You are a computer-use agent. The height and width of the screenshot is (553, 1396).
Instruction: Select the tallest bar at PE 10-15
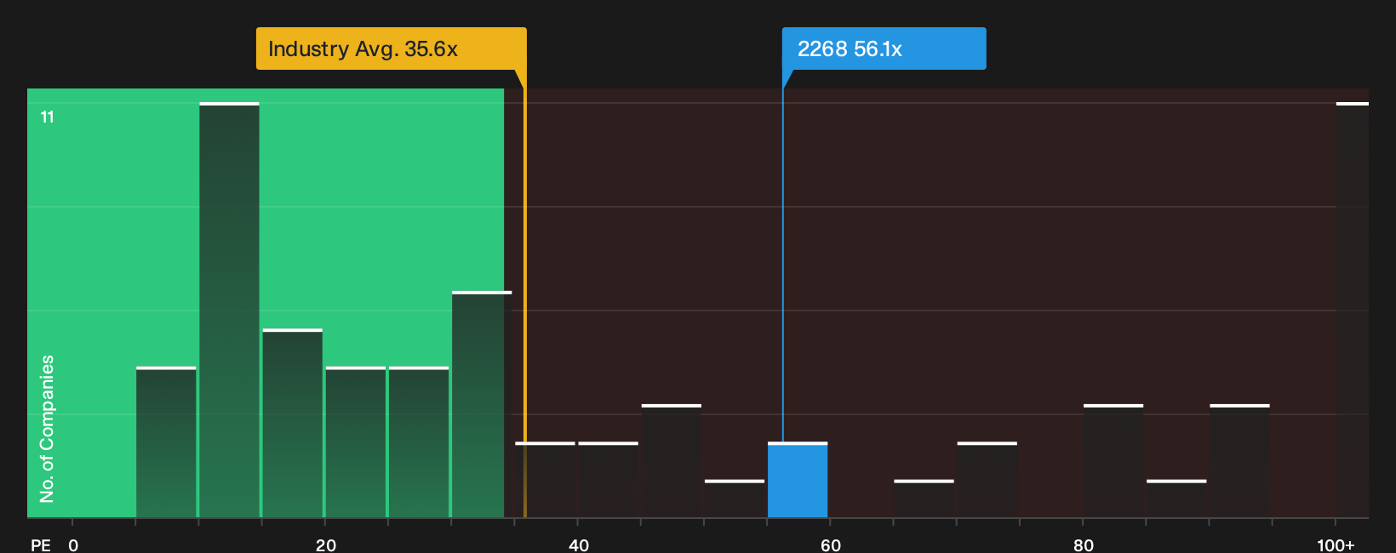click(230, 310)
